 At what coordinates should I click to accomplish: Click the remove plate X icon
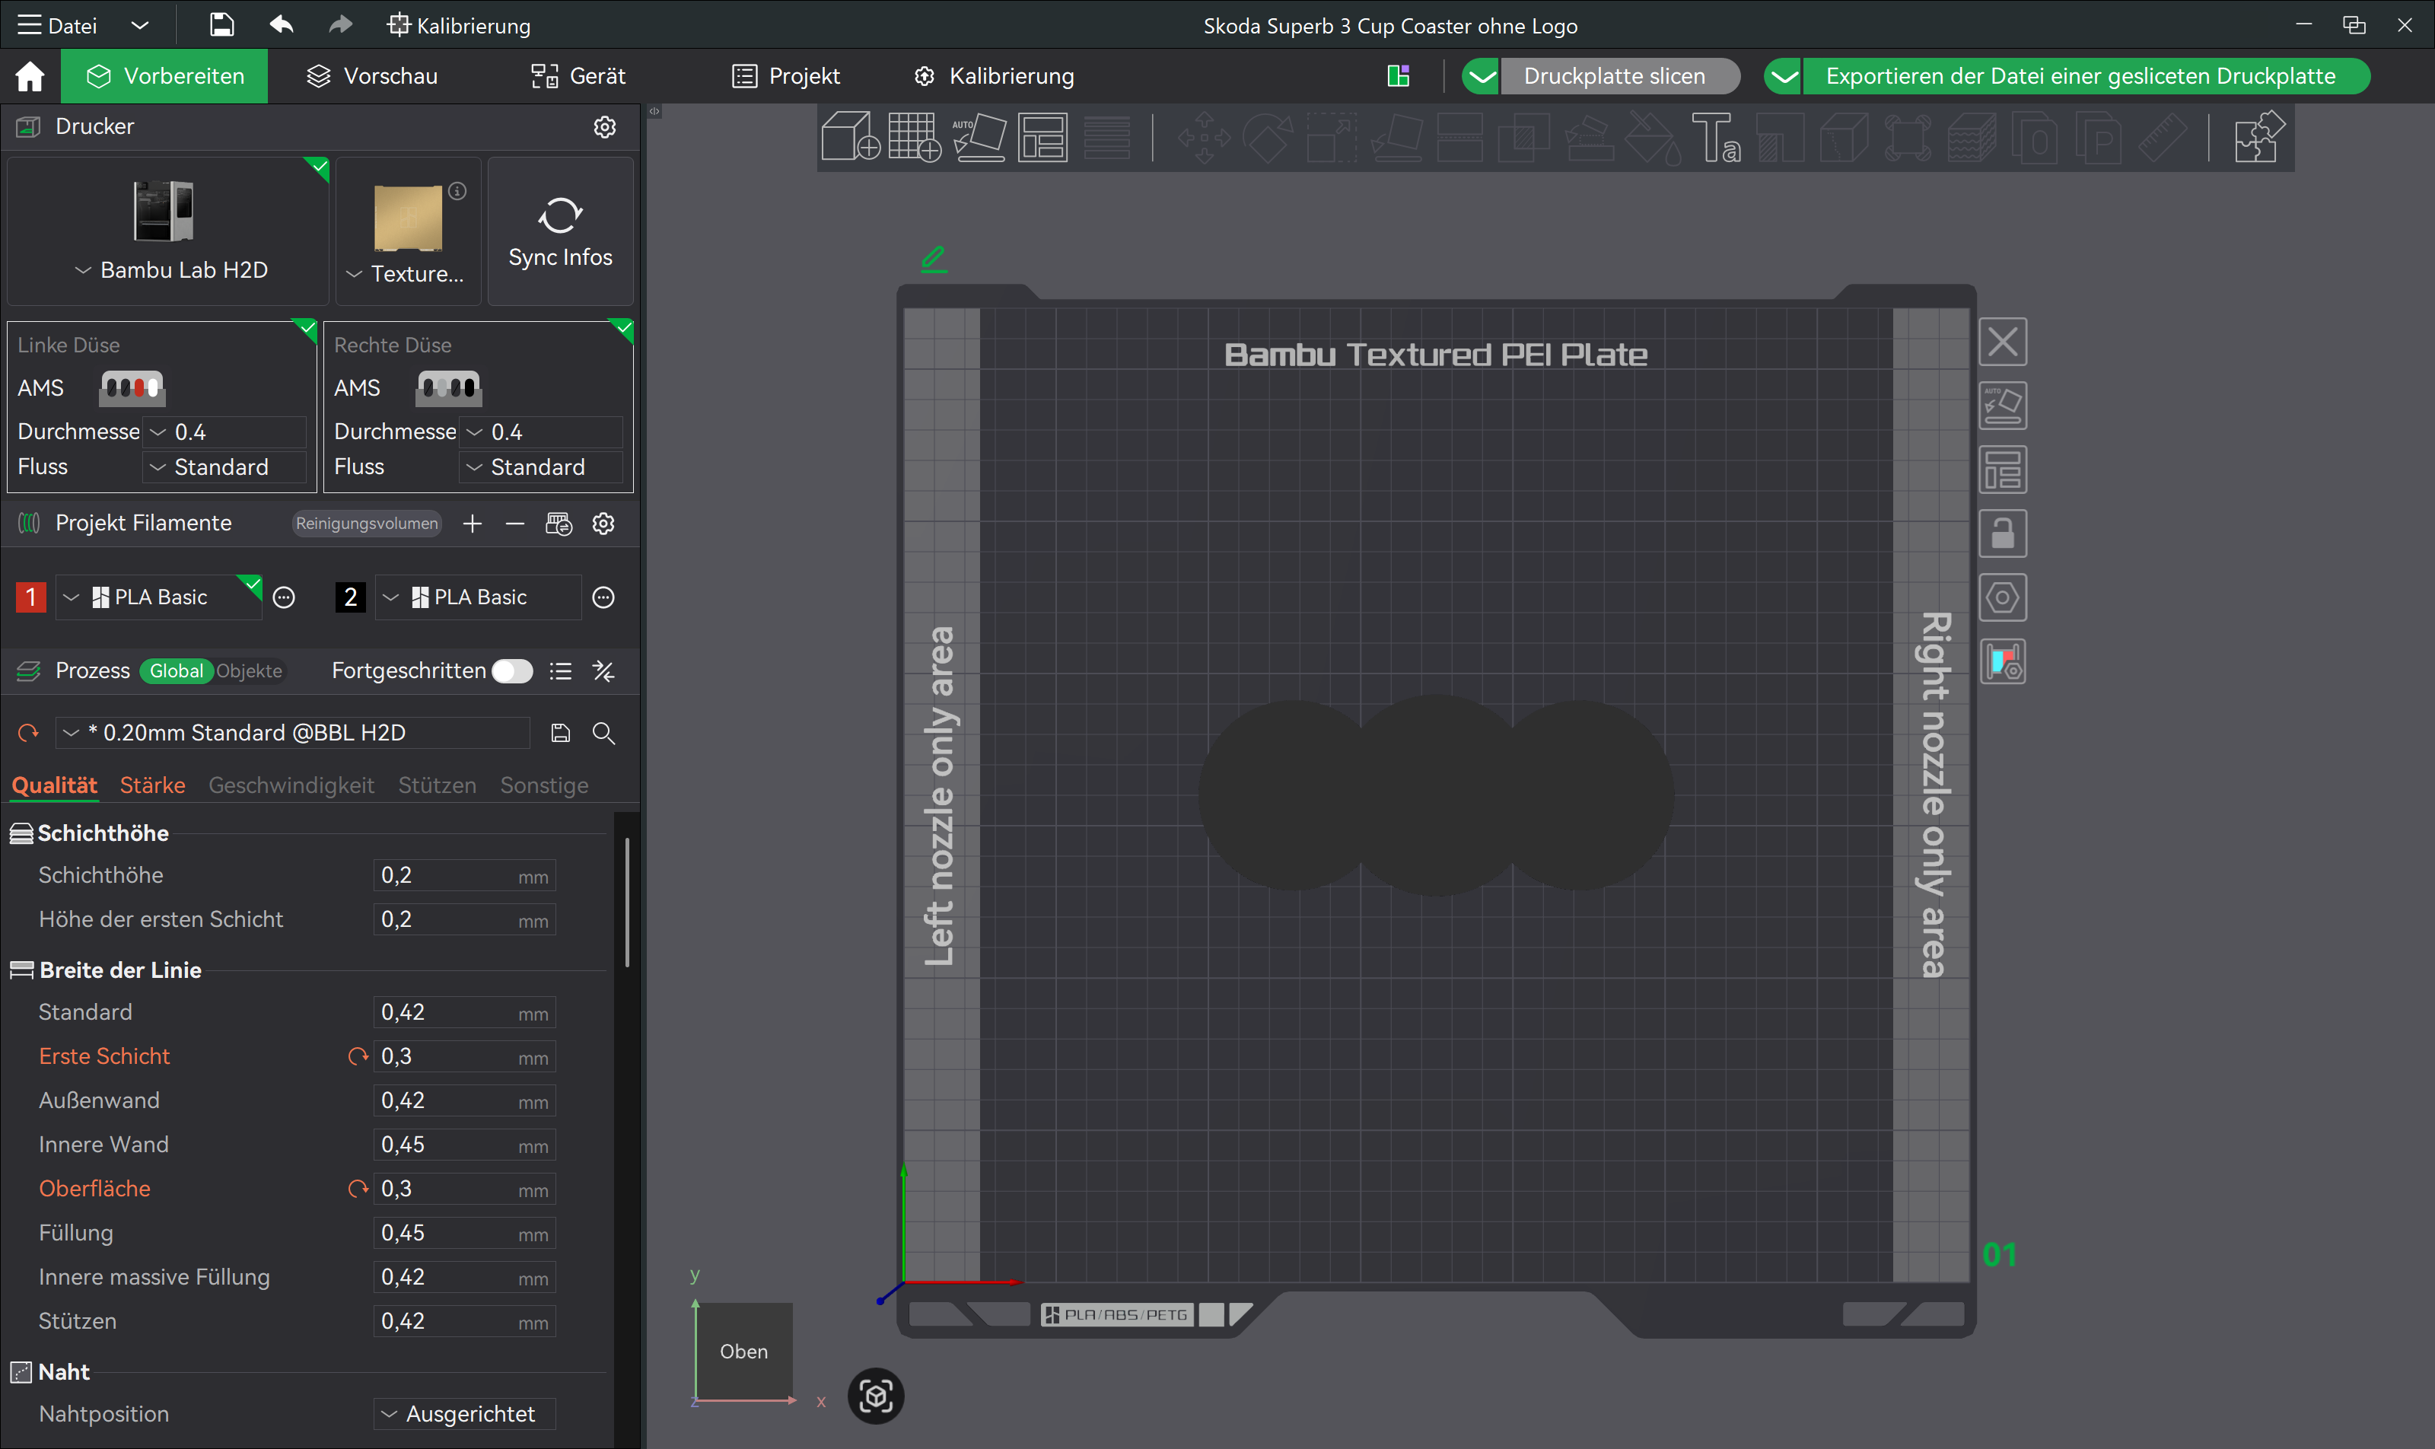[x=2003, y=342]
